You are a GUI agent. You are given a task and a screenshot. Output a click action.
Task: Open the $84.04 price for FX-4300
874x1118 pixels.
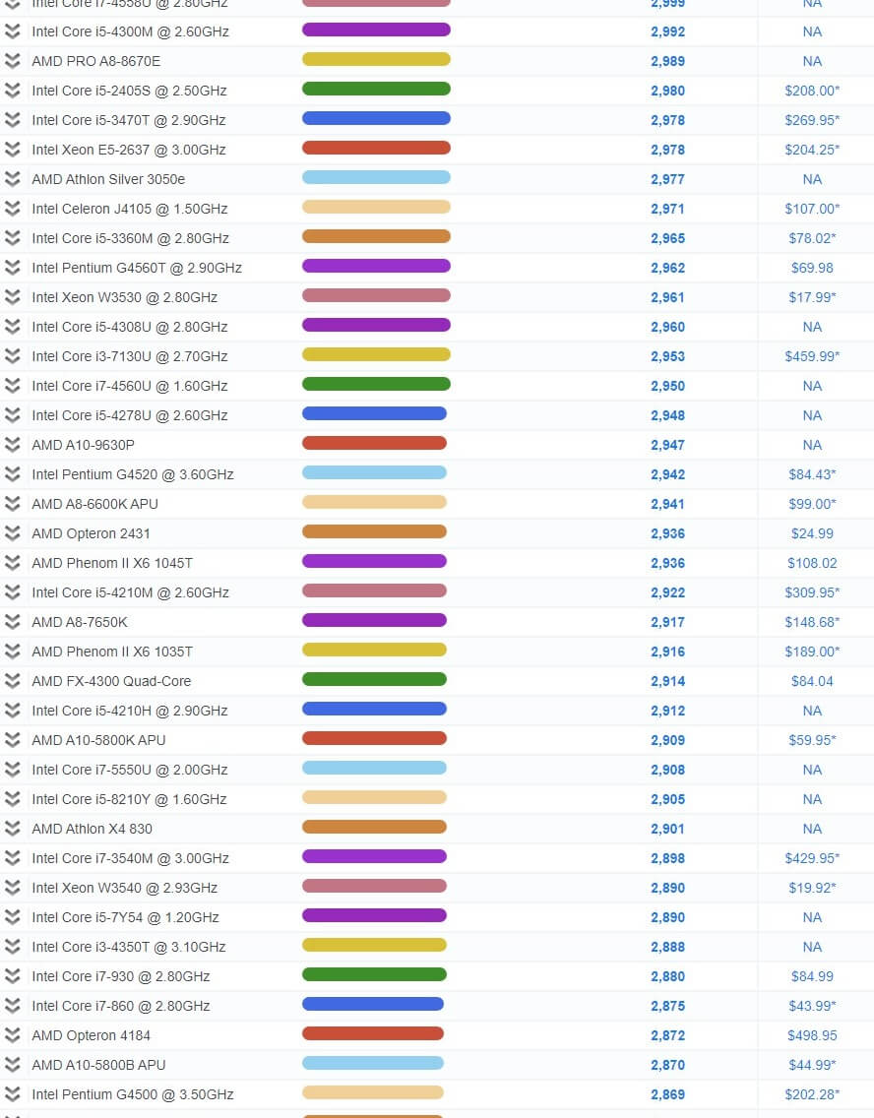pyautogui.click(x=812, y=681)
